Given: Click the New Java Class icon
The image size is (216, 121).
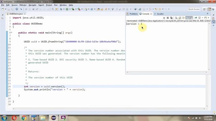Looking at the screenshot, I should point(92,9).
